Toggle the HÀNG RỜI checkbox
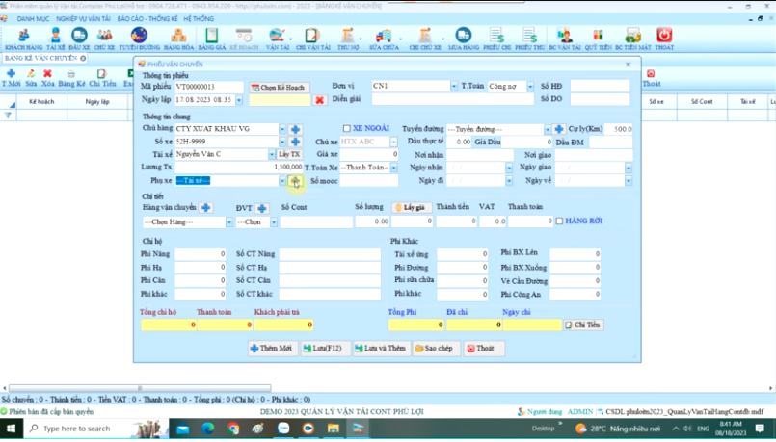The image size is (776, 442). pos(559,221)
